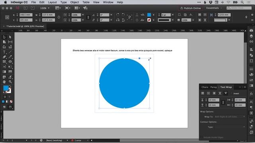
Task: Click Rotate 90° Anti-clockwise icon
Action: pos(123,15)
